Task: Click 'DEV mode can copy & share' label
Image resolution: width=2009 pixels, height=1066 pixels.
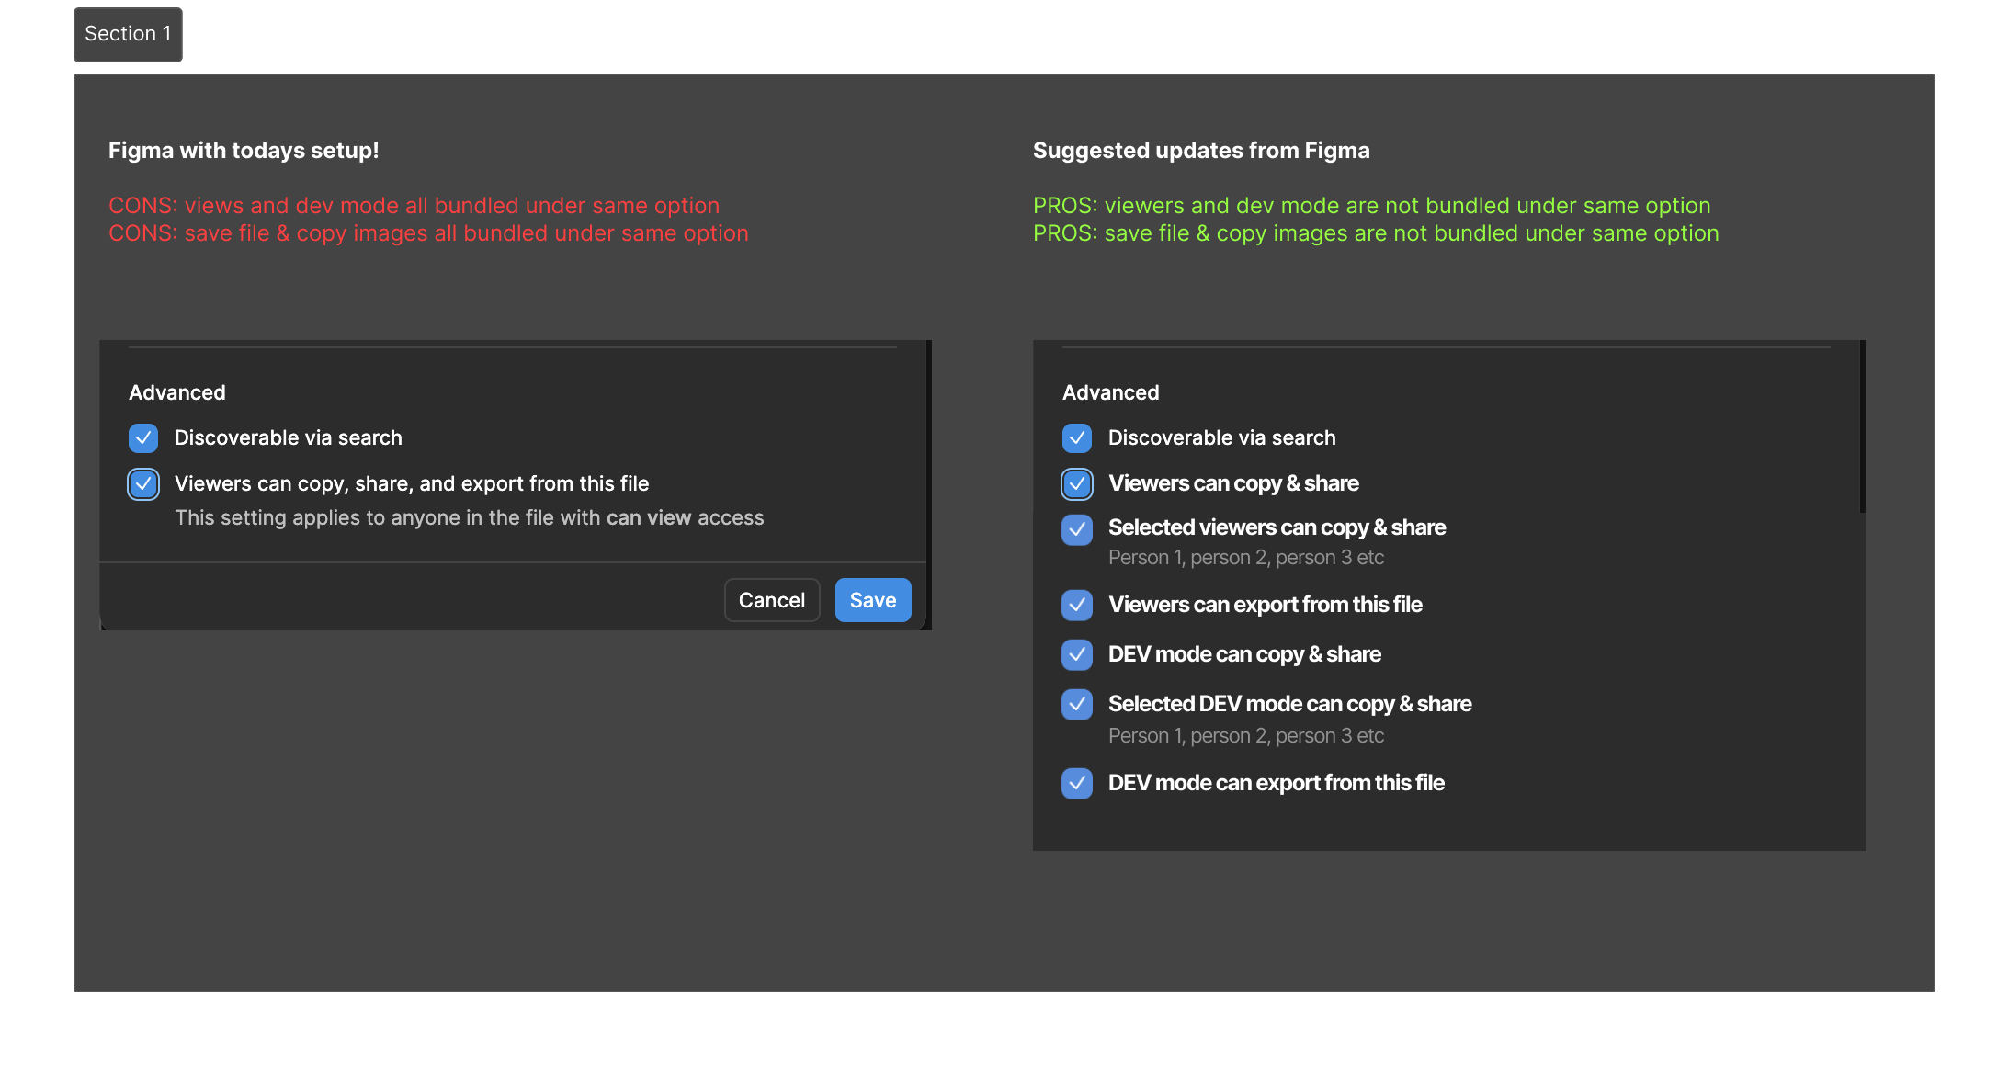Action: (x=1244, y=654)
